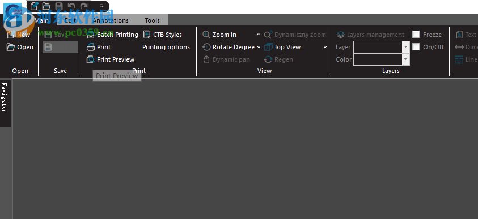Tick the On/Off checkbox
This screenshot has width=478, height=219.
(x=416, y=47)
